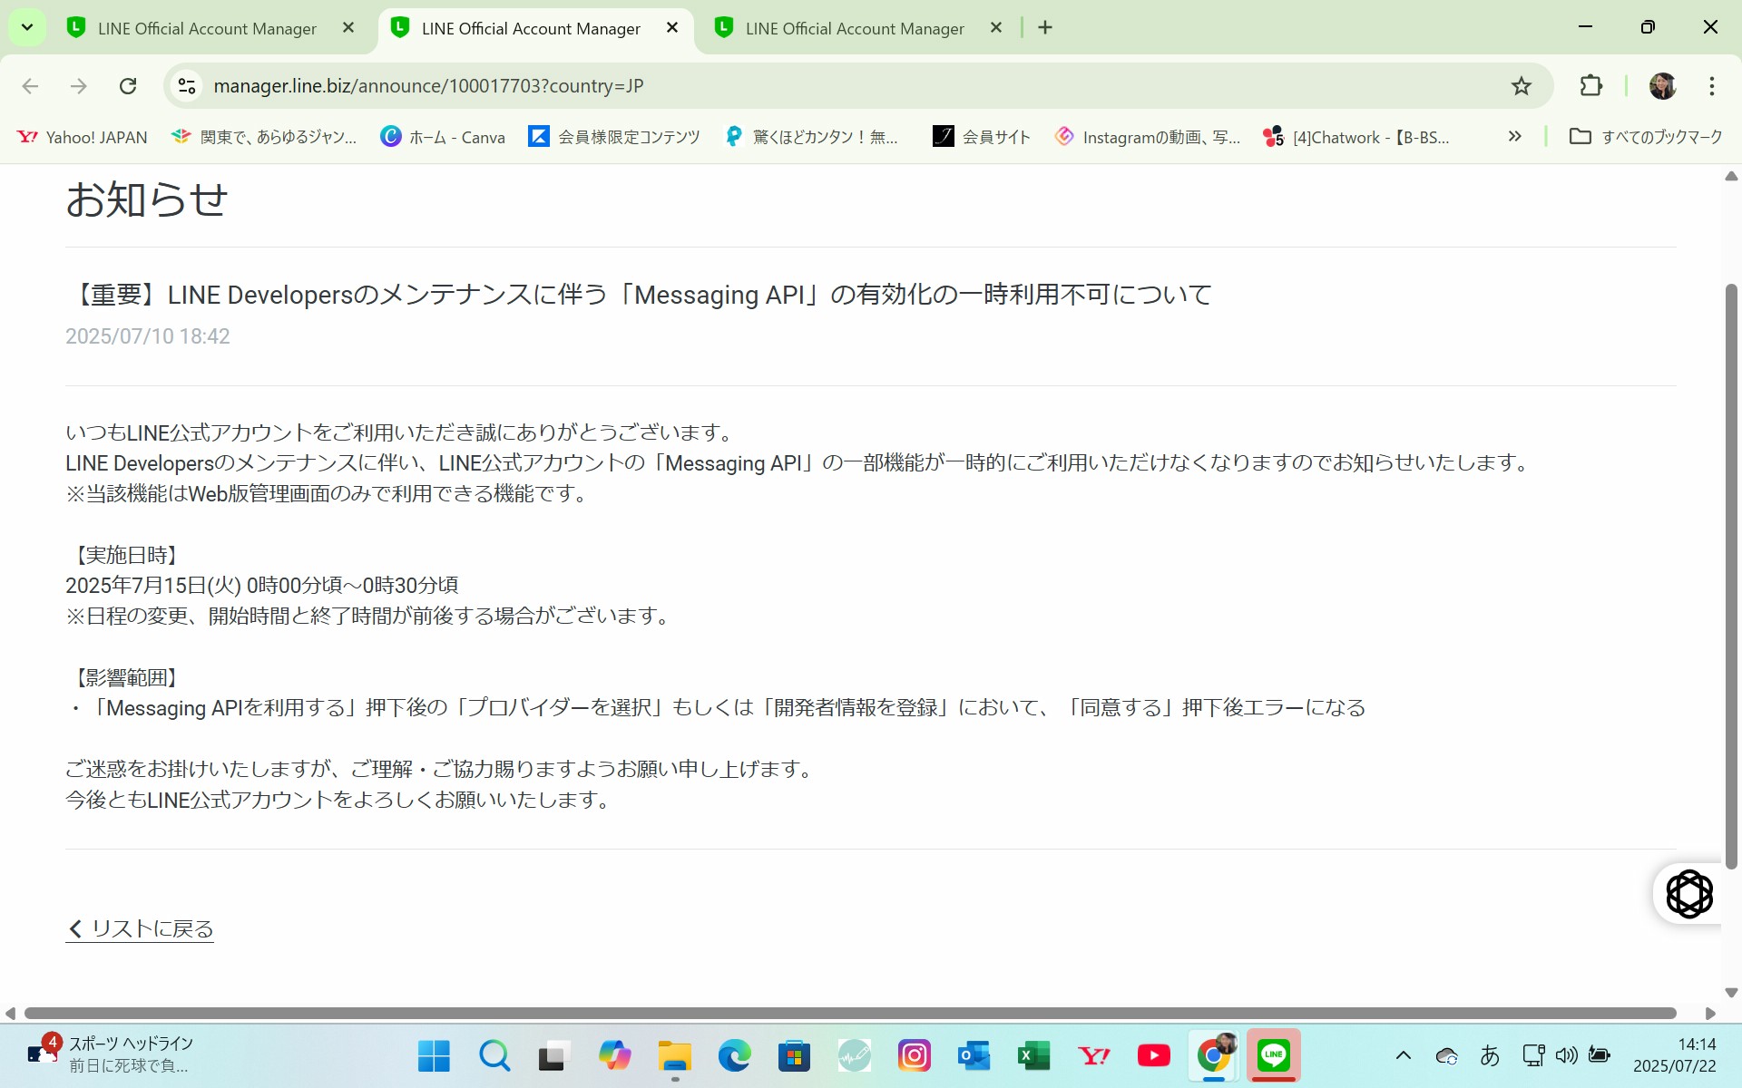Close the active announcement tab

coord(672,28)
